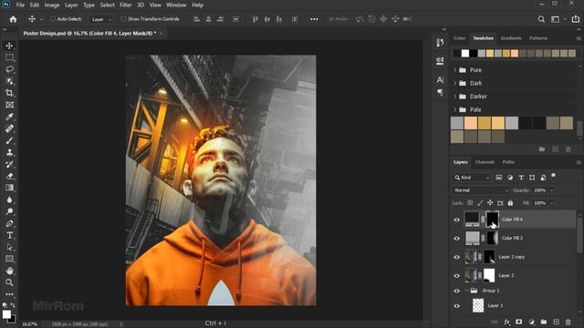Image resolution: width=584 pixels, height=328 pixels.
Task: Click the Fill percentage field
Action: pyautogui.click(x=539, y=203)
